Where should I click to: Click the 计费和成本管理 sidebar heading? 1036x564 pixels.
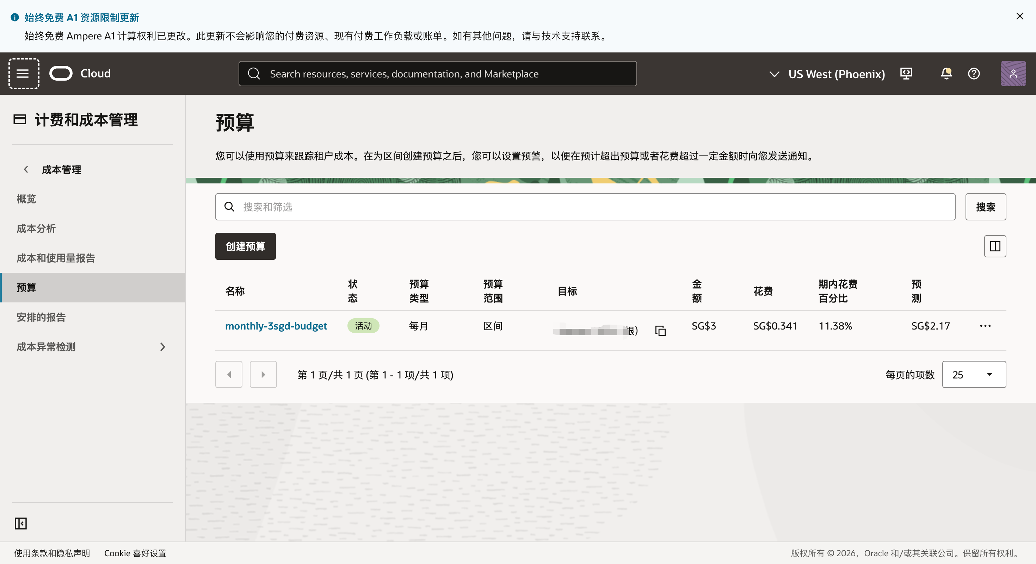click(x=86, y=120)
